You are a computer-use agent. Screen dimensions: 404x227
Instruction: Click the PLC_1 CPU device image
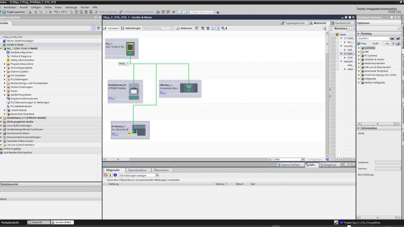click(130, 49)
